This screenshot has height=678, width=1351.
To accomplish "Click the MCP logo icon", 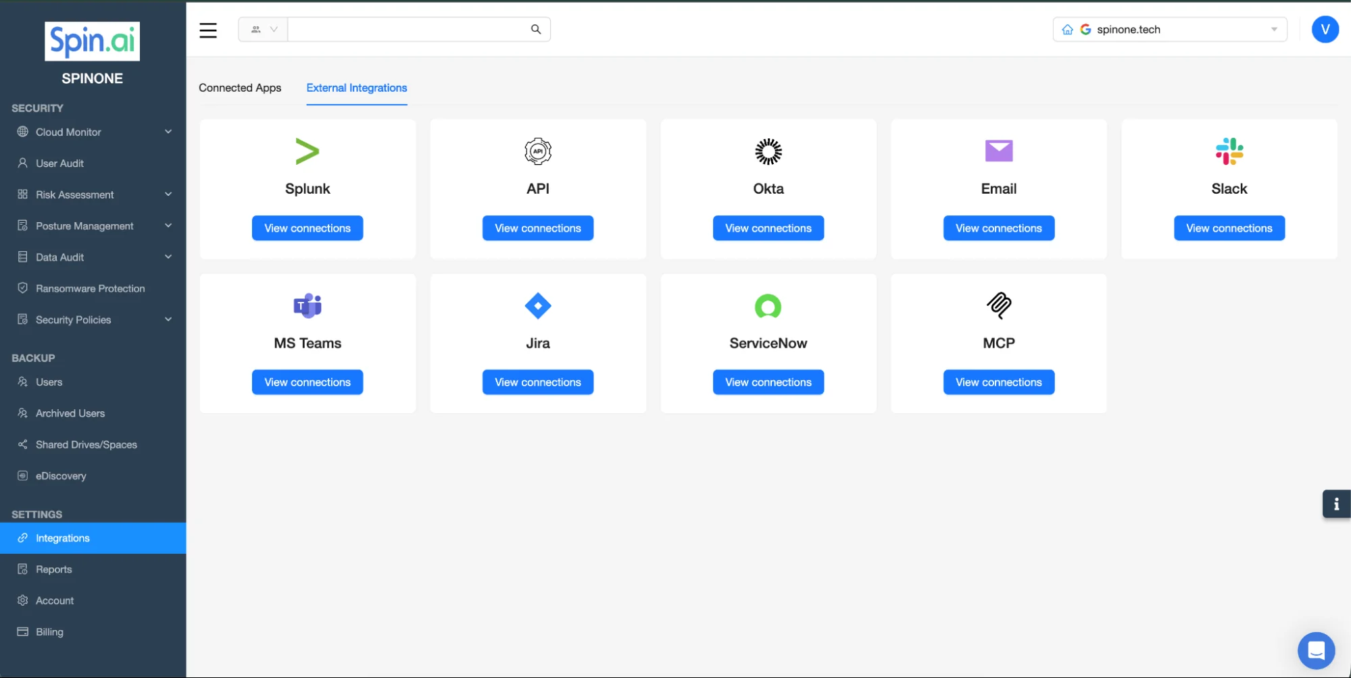I will click(999, 305).
